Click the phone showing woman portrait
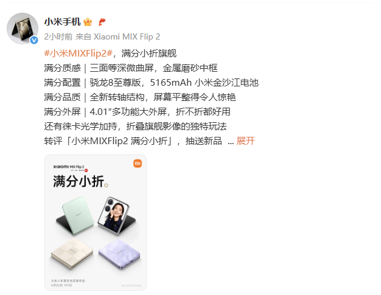381x295 pixels. (x=117, y=215)
